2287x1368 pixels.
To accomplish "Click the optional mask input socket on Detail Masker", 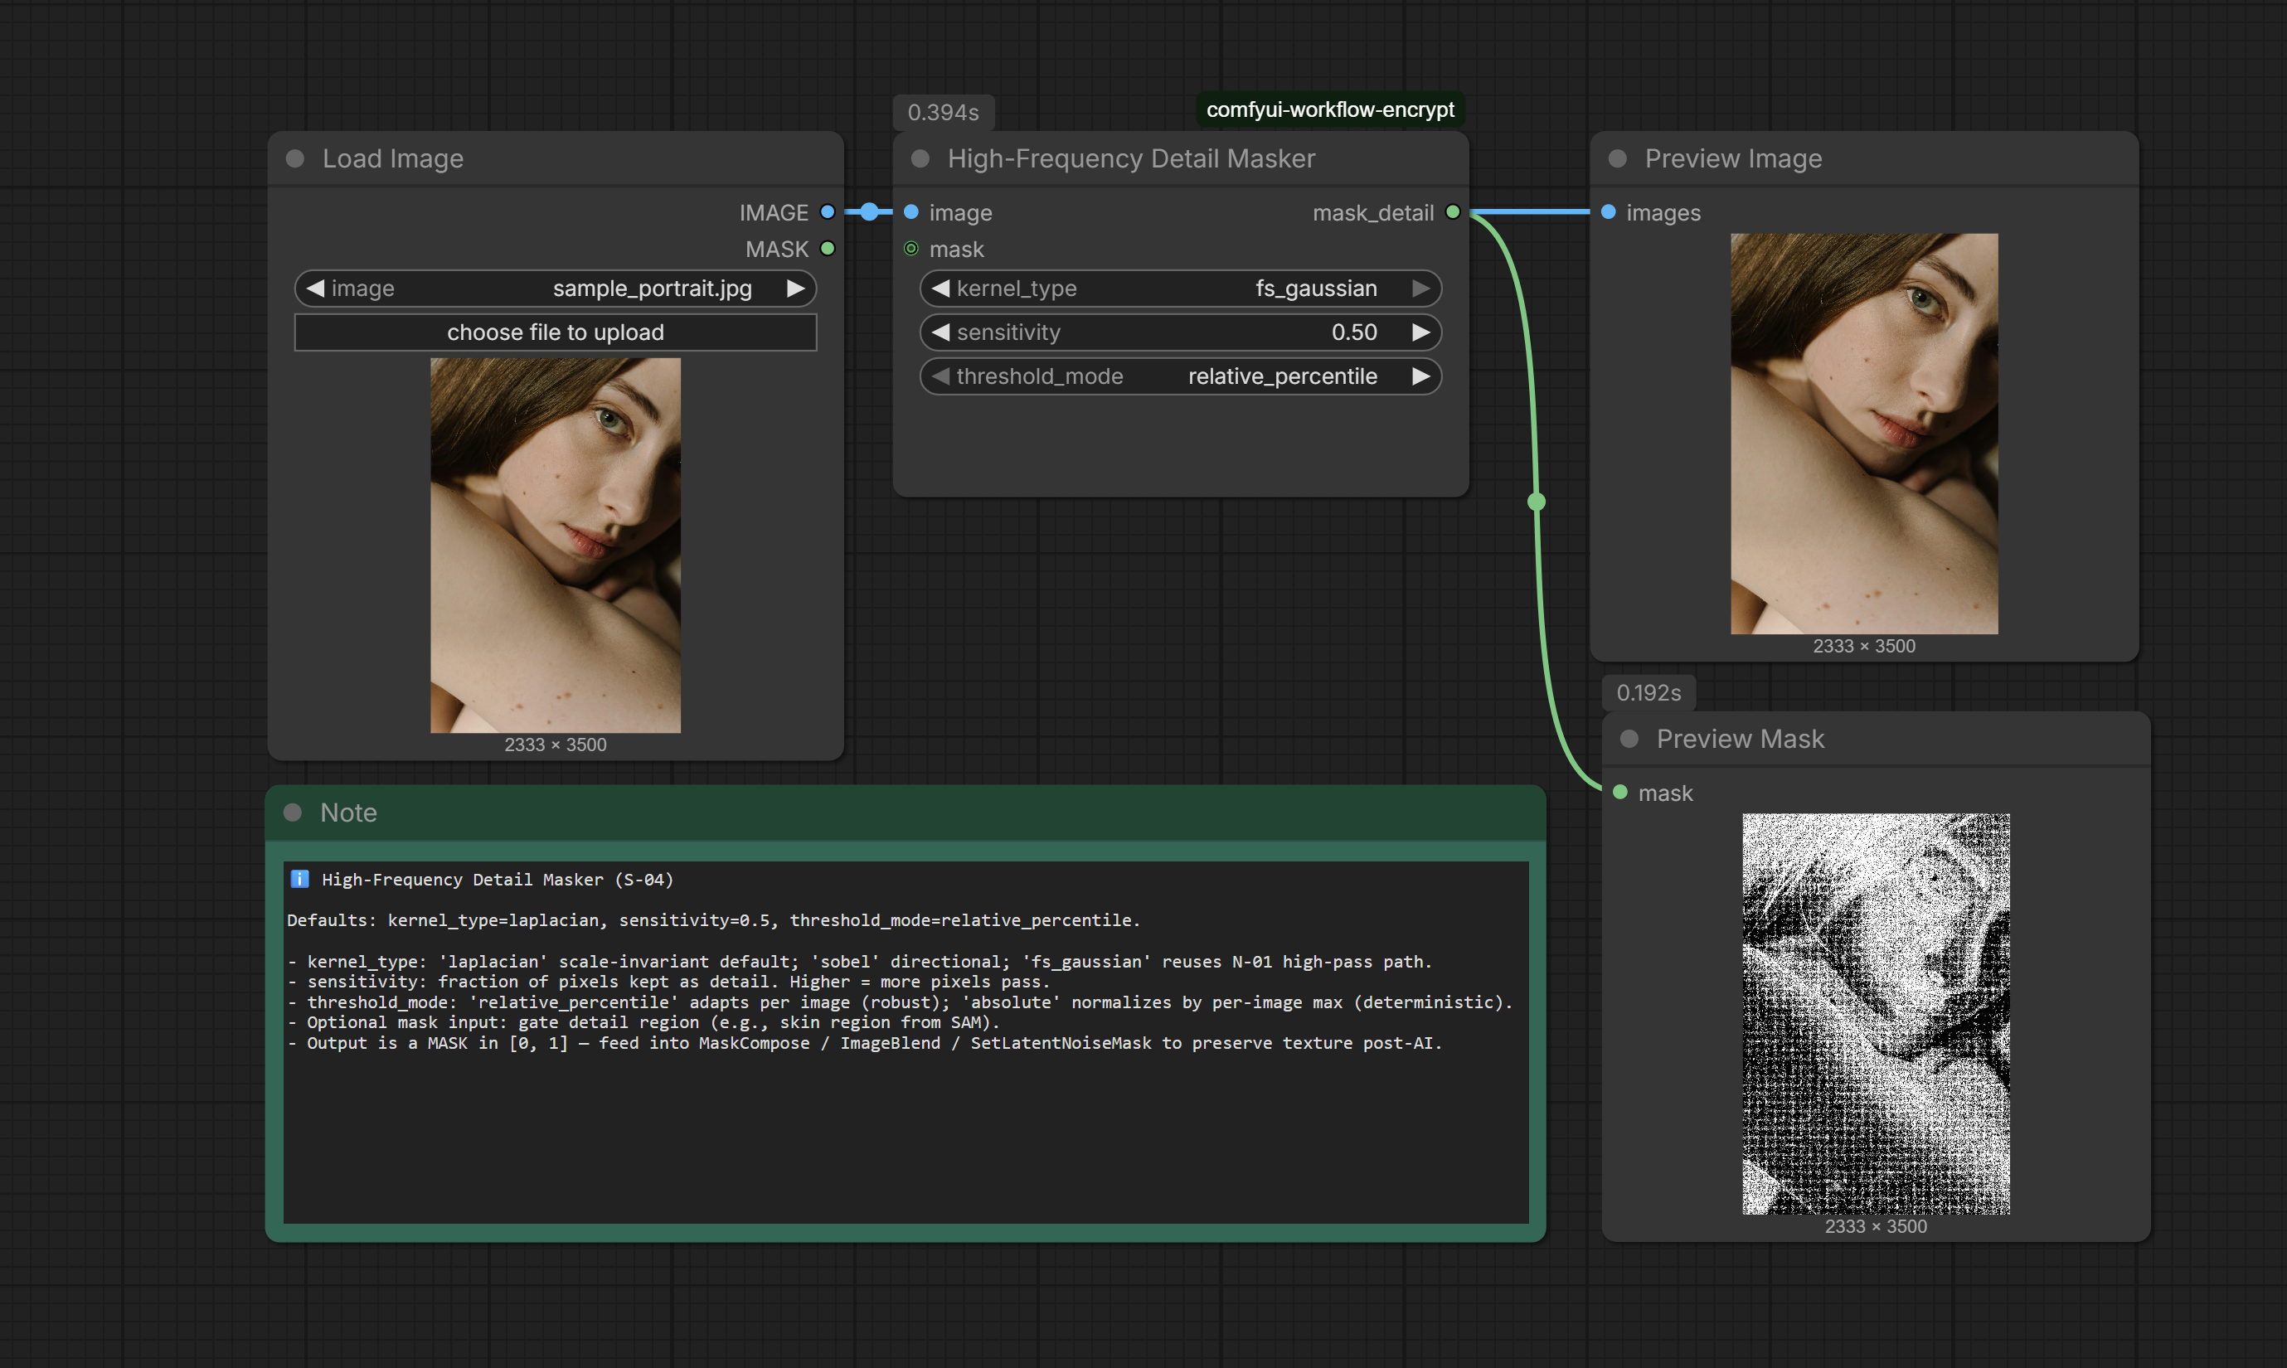I will 911,249.
